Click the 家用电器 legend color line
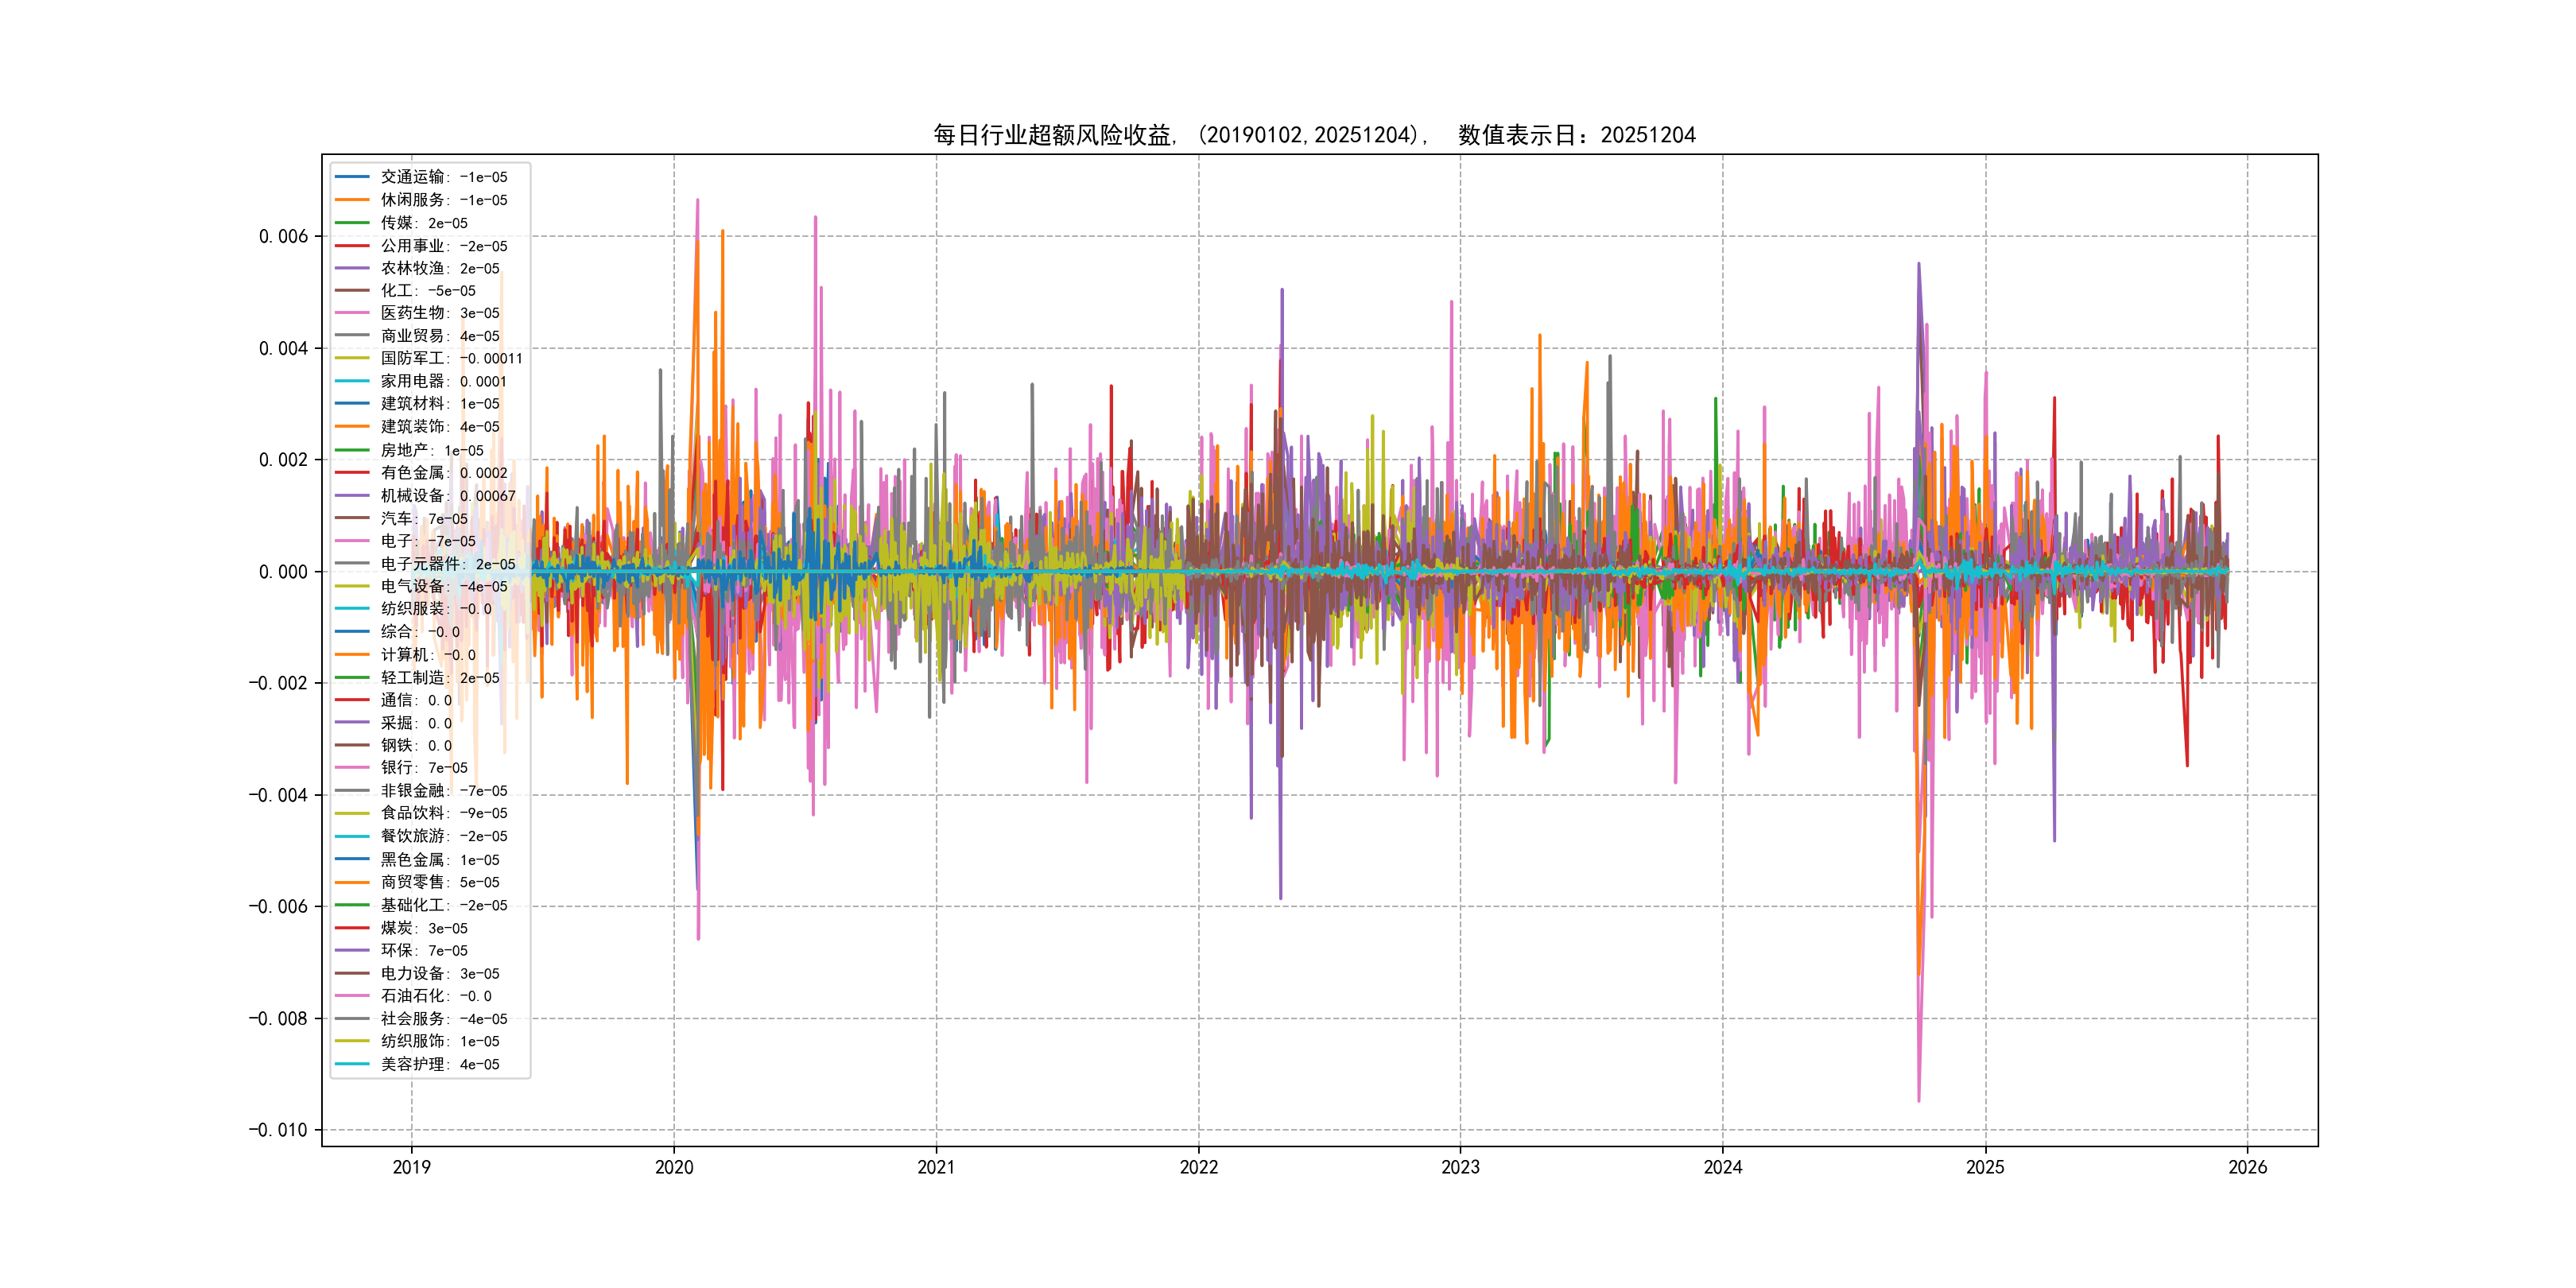The height and width of the screenshot is (1288, 2576). tap(352, 381)
